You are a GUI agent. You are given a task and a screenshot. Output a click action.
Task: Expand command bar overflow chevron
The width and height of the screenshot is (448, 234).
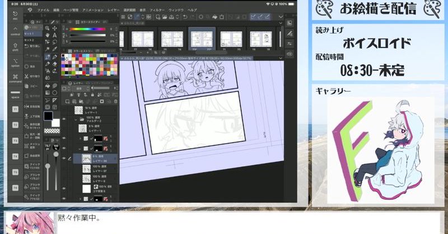point(281,17)
